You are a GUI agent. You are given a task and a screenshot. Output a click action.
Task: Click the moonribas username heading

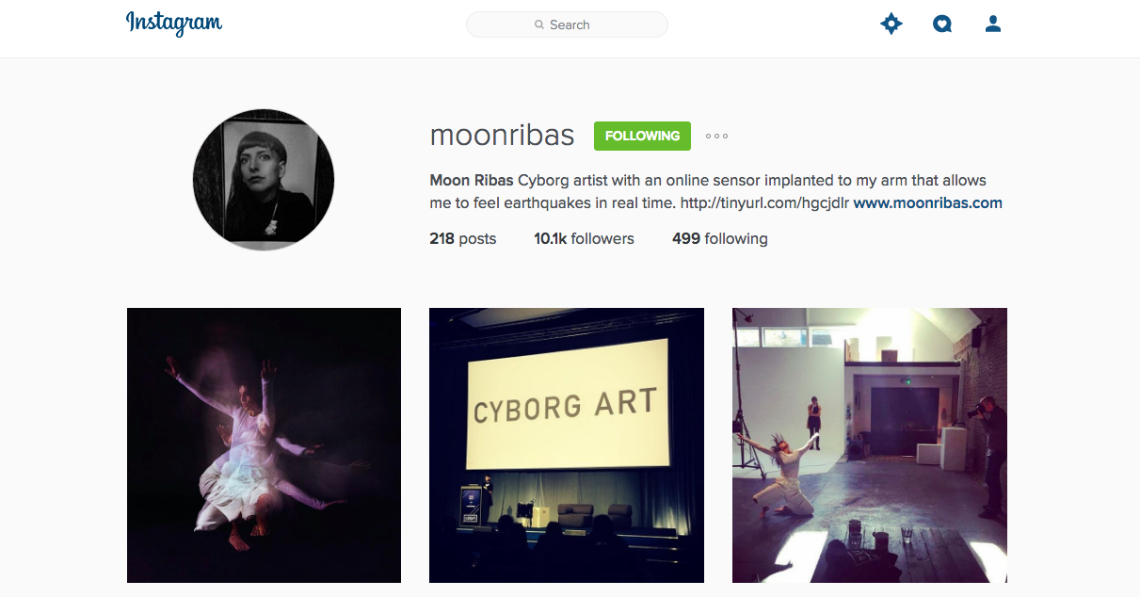click(502, 136)
